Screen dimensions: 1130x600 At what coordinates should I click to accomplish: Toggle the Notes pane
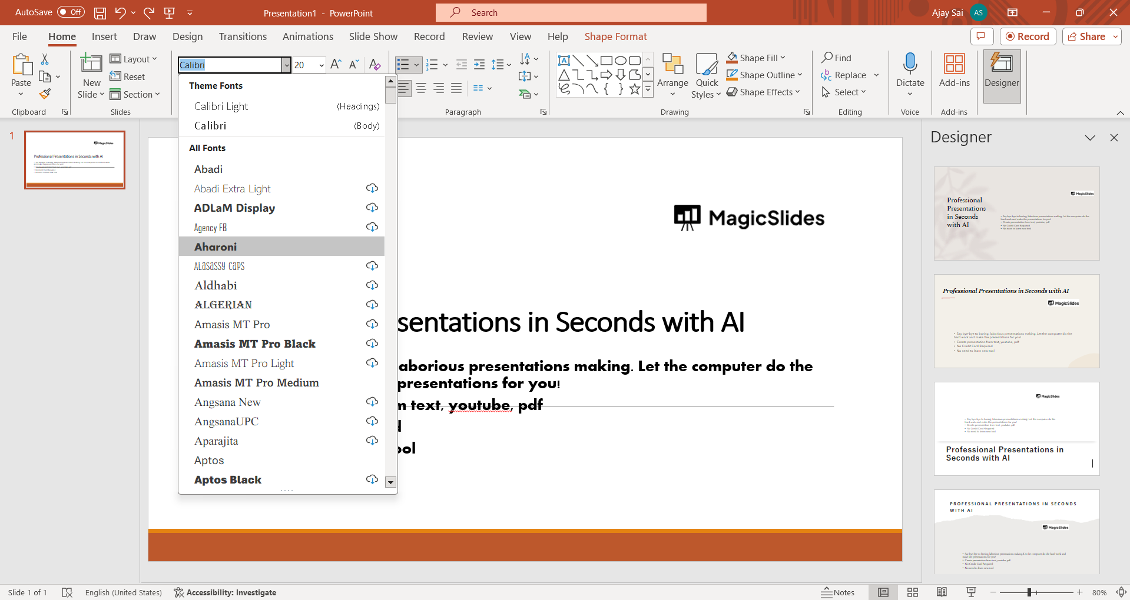tap(838, 592)
